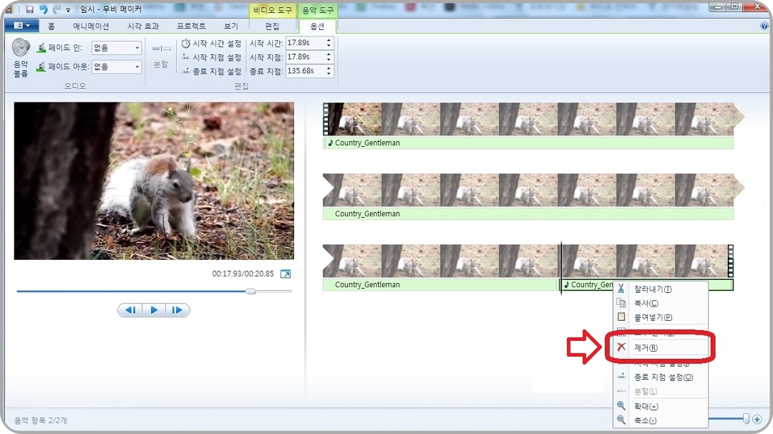773x434 pixels.
Task: Click the plus zoom-in button in status bar
Action: coord(757,419)
